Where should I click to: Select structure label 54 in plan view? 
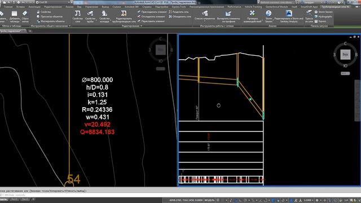[x=74, y=179]
